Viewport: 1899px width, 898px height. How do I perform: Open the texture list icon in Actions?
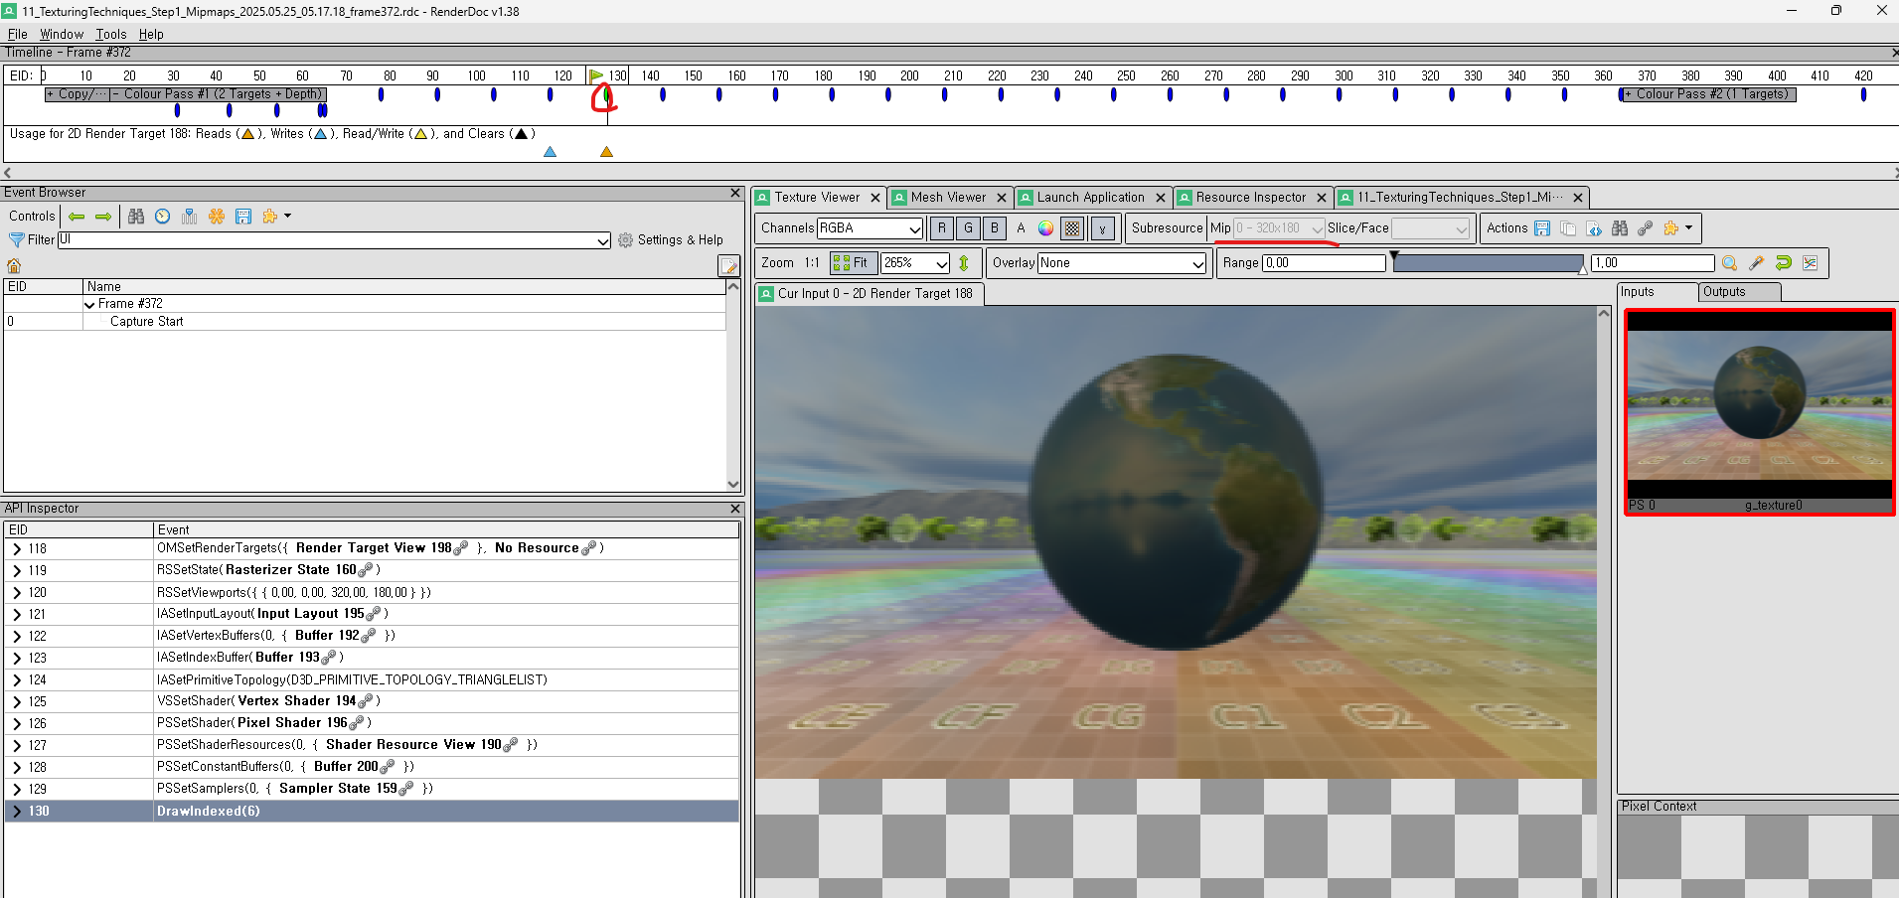[x=1594, y=228]
